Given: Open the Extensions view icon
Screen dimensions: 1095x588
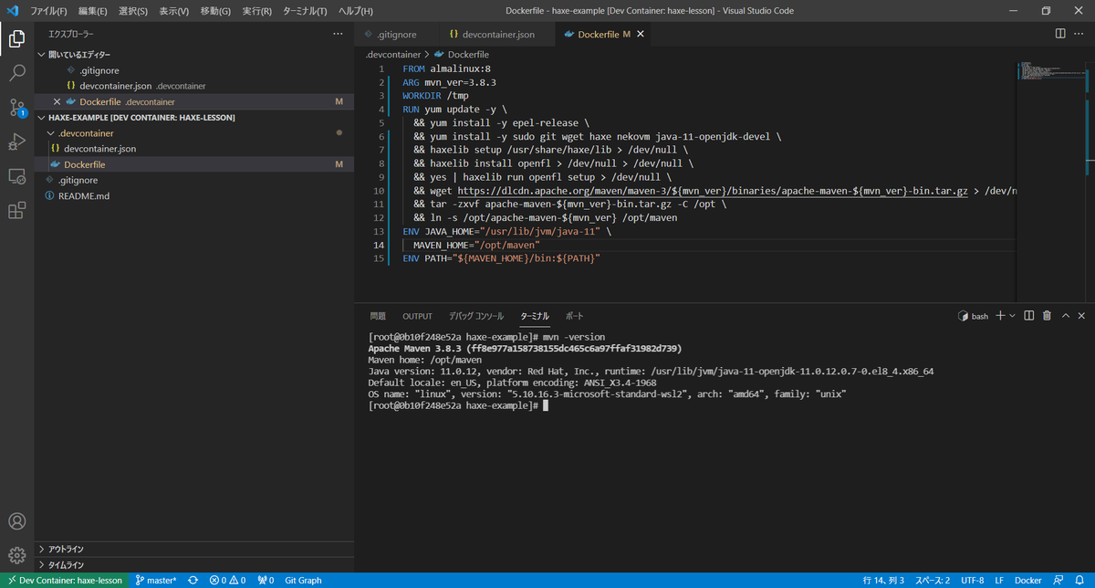Looking at the screenshot, I should tap(16, 211).
